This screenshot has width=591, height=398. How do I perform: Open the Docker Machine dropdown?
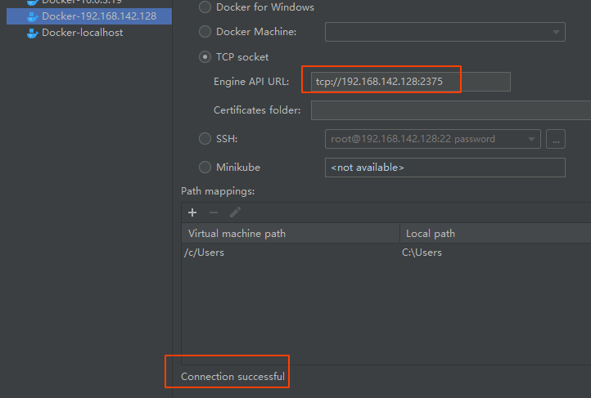(x=444, y=32)
